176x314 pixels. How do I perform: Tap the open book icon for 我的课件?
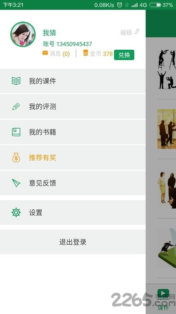[16, 81]
